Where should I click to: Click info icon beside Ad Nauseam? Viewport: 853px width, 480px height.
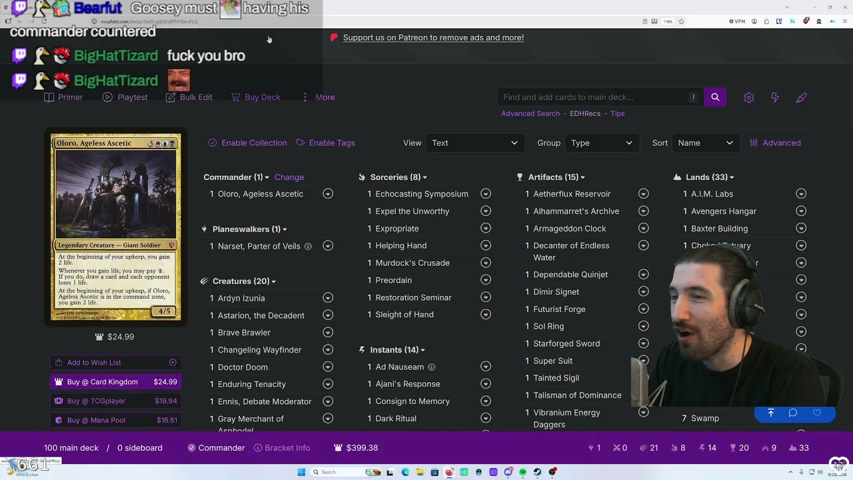tap(431, 367)
